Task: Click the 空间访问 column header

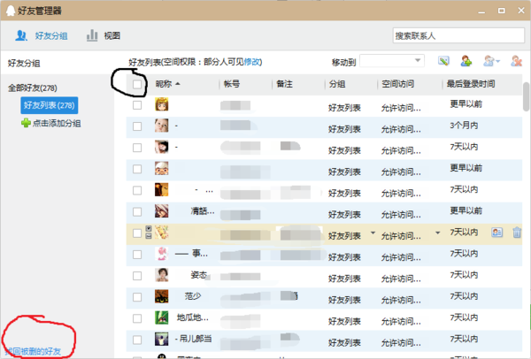Action: pos(398,84)
